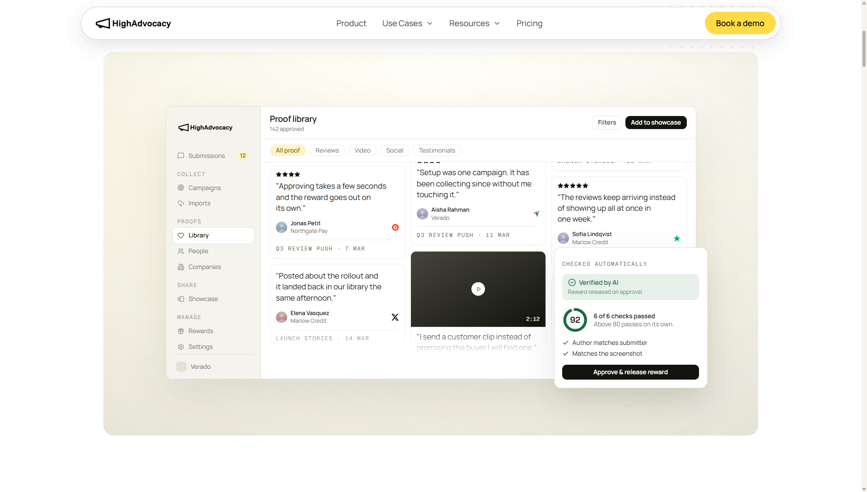Click the People icon in sidebar
This screenshot has height=492, width=867.
click(x=181, y=251)
